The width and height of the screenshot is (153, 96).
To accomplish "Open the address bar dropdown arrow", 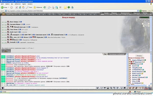I will 138,11.
